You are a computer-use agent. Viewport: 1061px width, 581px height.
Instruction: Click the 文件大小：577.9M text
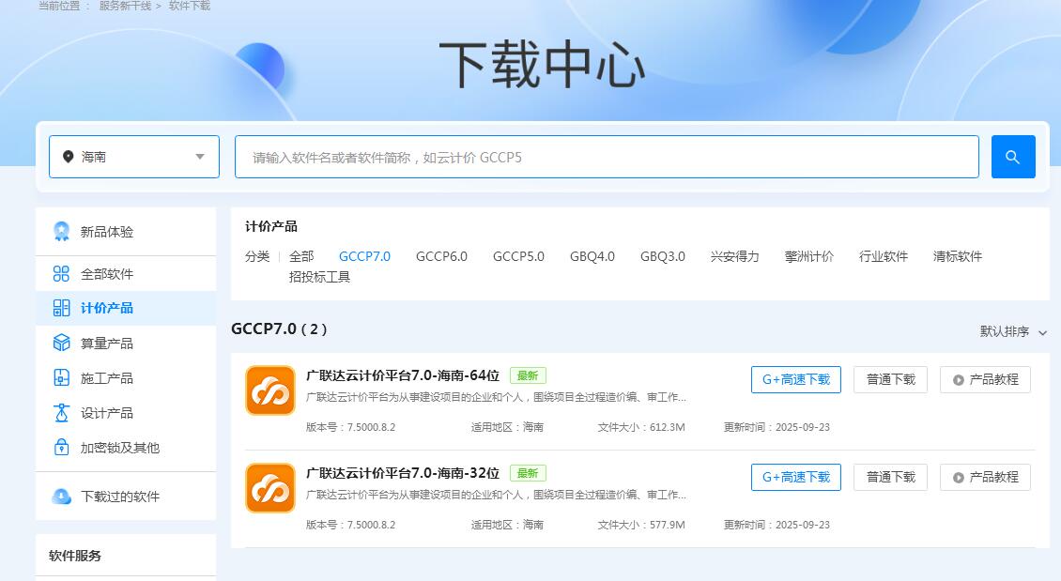(641, 524)
